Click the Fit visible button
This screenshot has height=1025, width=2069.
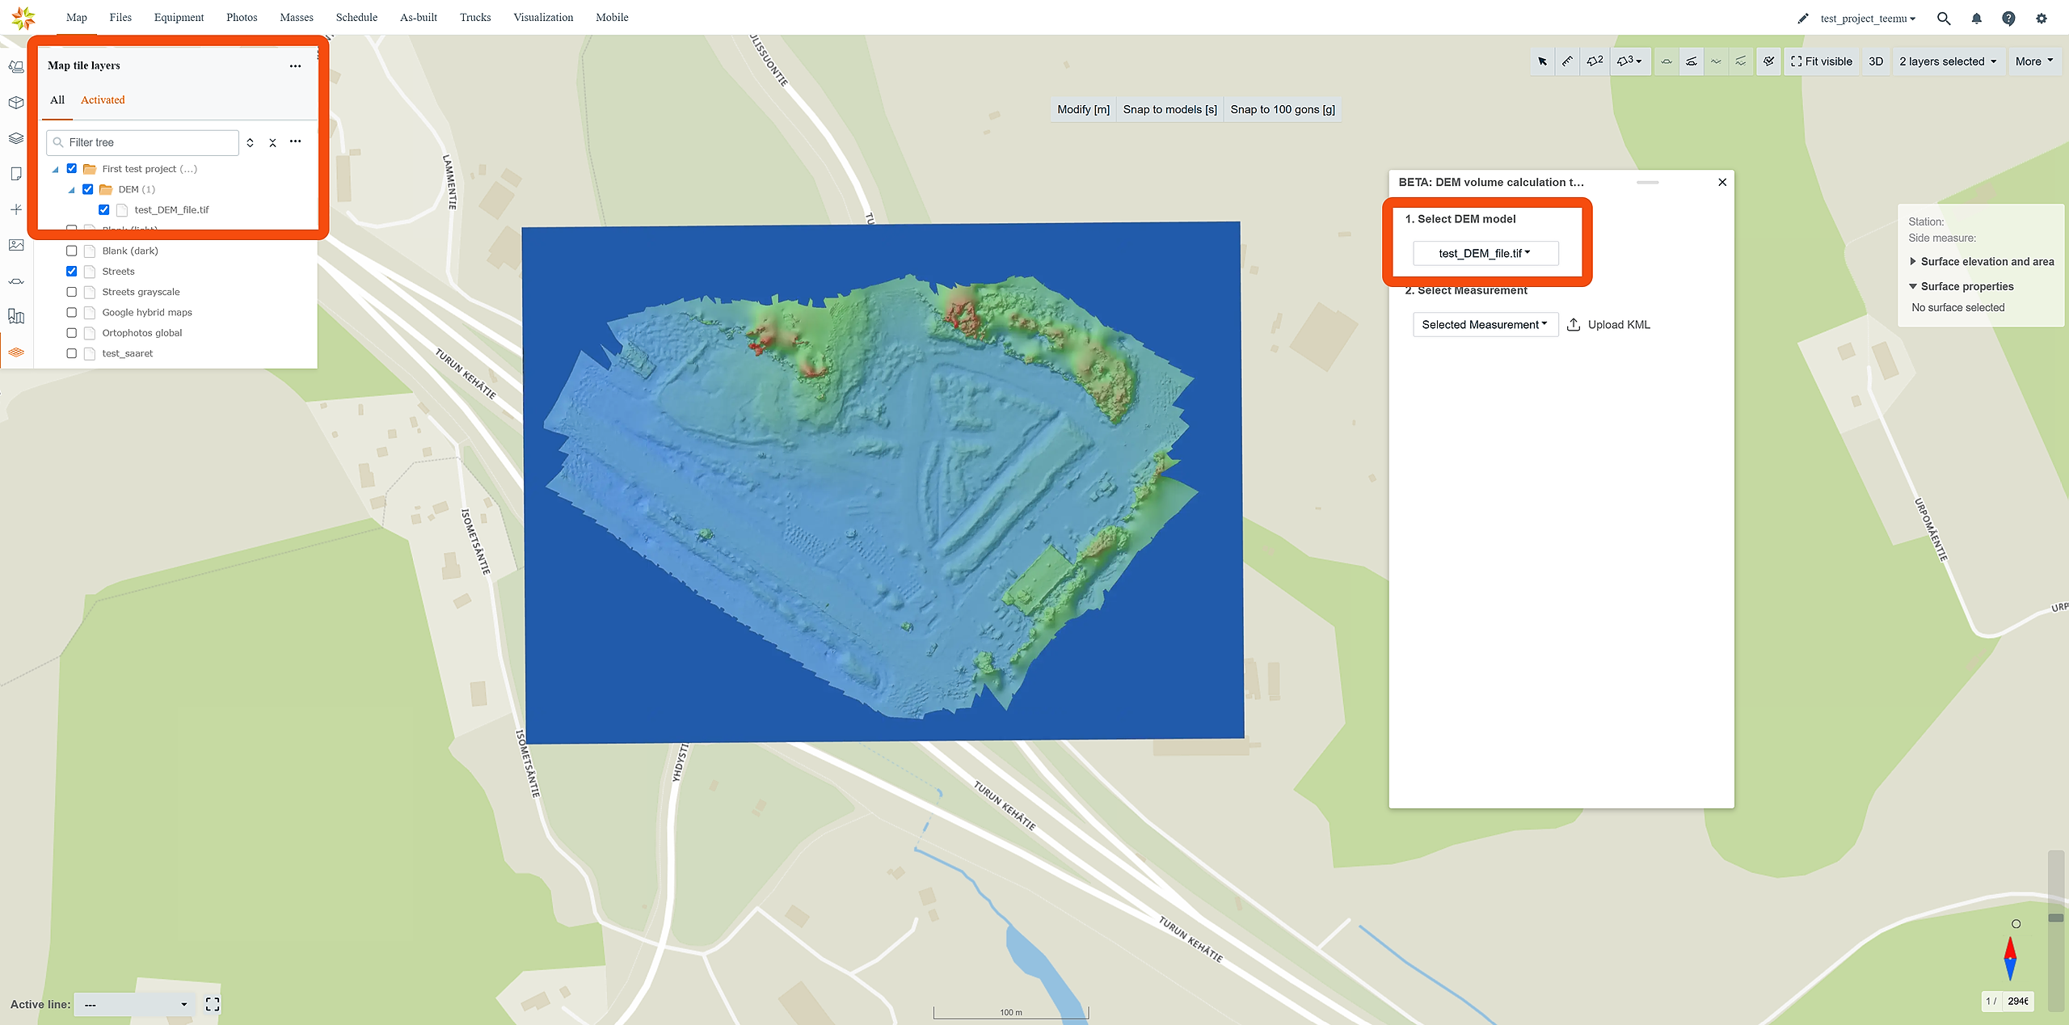click(x=1822, y=61)
